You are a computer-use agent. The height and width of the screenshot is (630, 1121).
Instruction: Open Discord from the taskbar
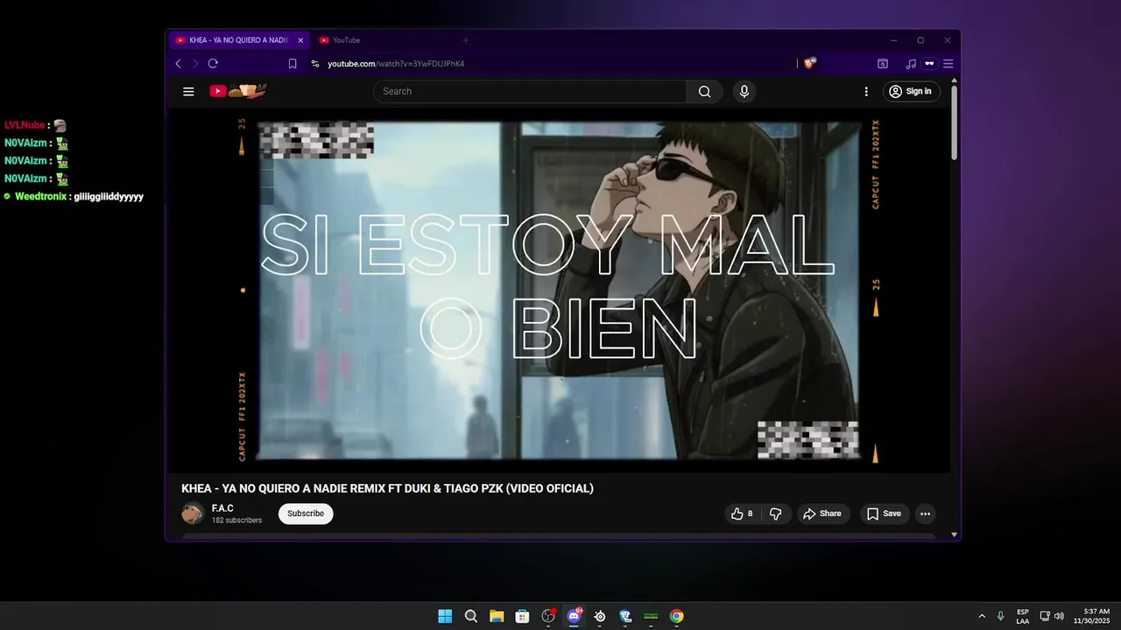[575, 616]
